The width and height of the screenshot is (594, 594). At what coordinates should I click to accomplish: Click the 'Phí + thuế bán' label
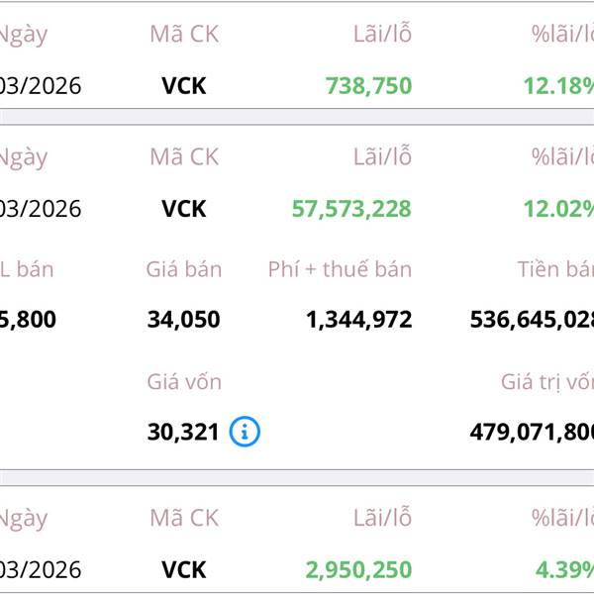pos(340,269)
